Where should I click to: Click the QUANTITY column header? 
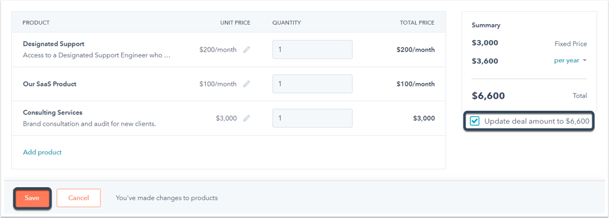(x=287, y=23)
